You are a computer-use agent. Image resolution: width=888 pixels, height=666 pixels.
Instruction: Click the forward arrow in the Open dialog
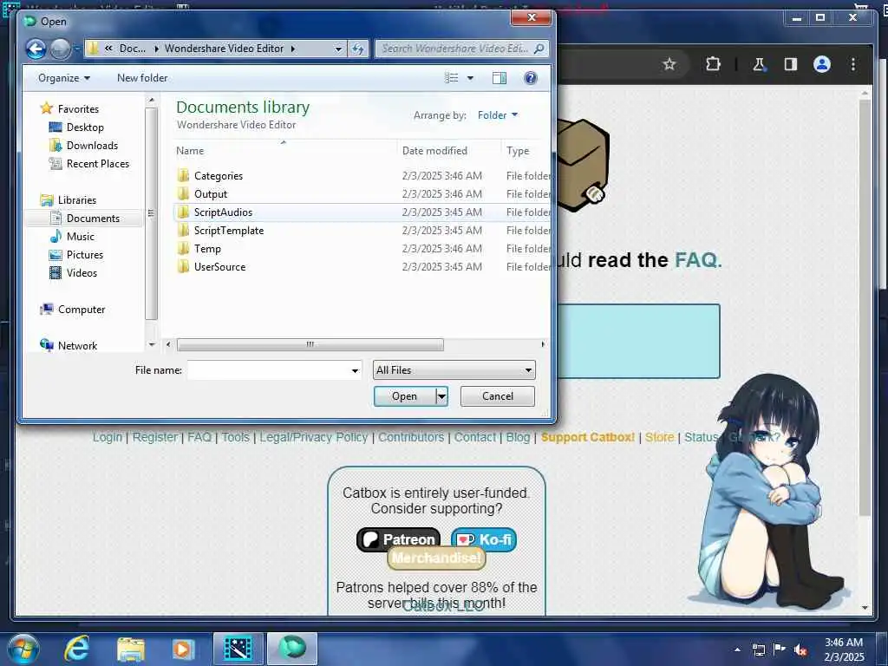click(61, 49)
